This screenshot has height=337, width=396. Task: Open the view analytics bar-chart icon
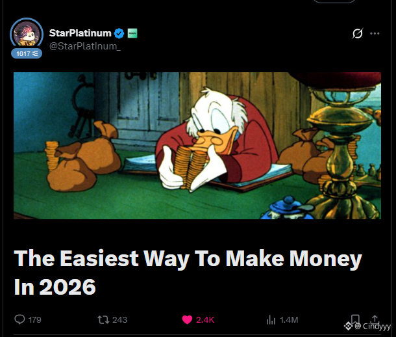[x=271, y=320]
